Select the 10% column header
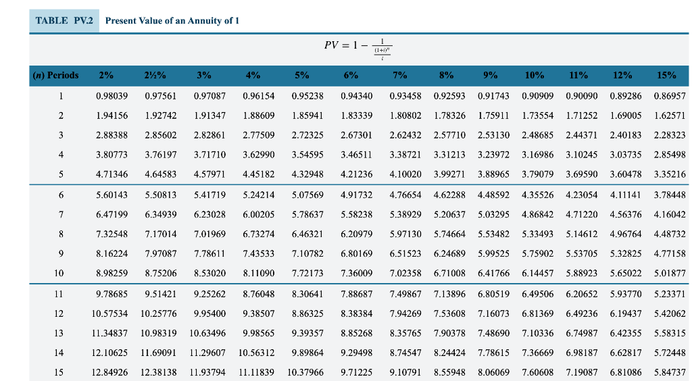The width and height of the screenshot is (692, 381). [x=535, y=76]
